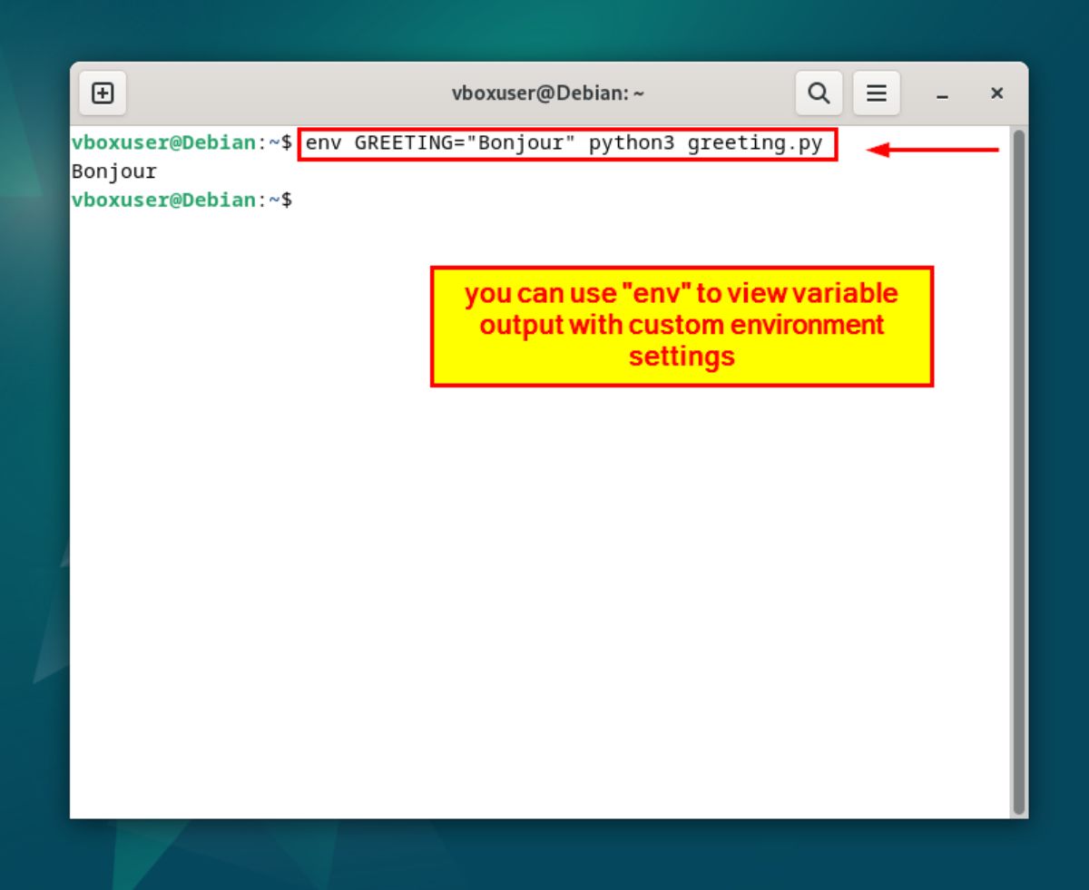
Task: Click the window title vboxuser@Debian: ~
Action: coord(548,93)
